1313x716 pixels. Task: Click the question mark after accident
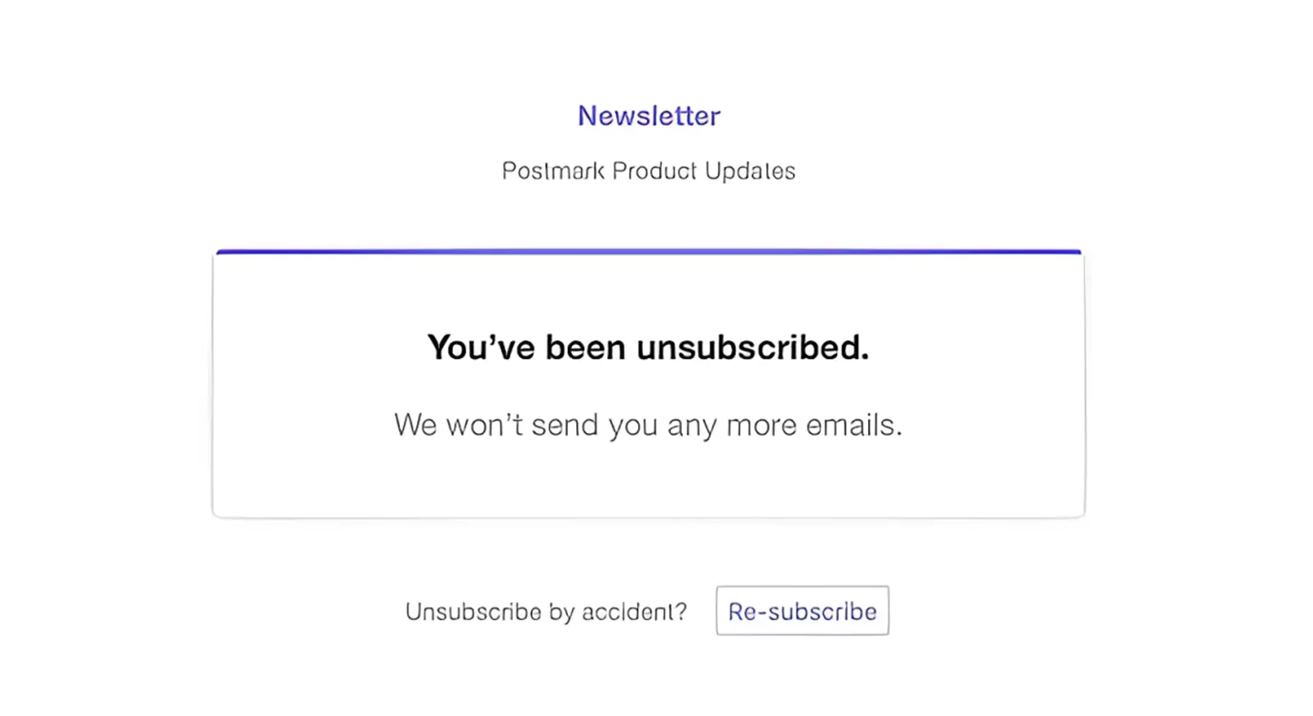coord(681,611)
